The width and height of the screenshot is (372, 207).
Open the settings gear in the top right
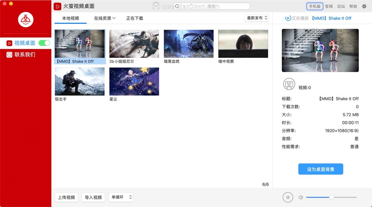pyautogui.click(x=364, y=6)
